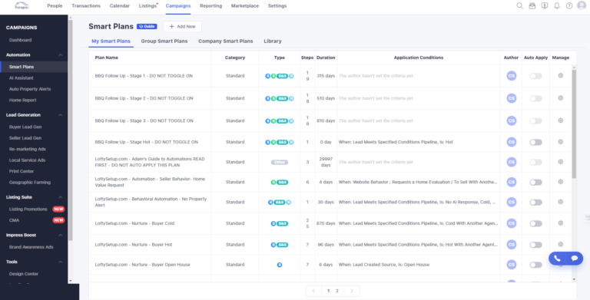Viewport: 590px width, 300px height.
Task: Open plan LoftySetup.com - Nurture - Buyer Cold
Action: 134,223
